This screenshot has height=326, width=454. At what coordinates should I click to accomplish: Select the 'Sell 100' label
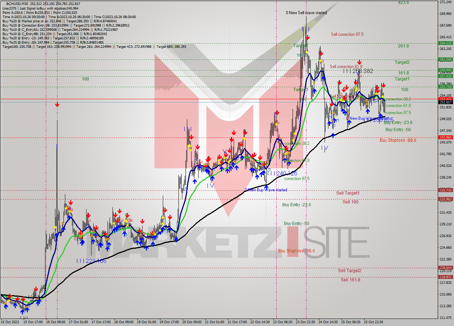coord(350,202)
